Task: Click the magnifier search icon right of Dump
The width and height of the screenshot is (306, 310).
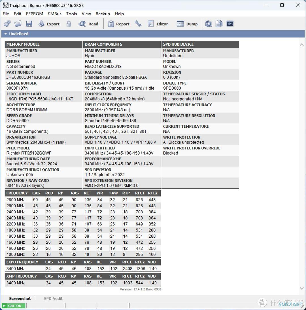Action: point(208,24)
